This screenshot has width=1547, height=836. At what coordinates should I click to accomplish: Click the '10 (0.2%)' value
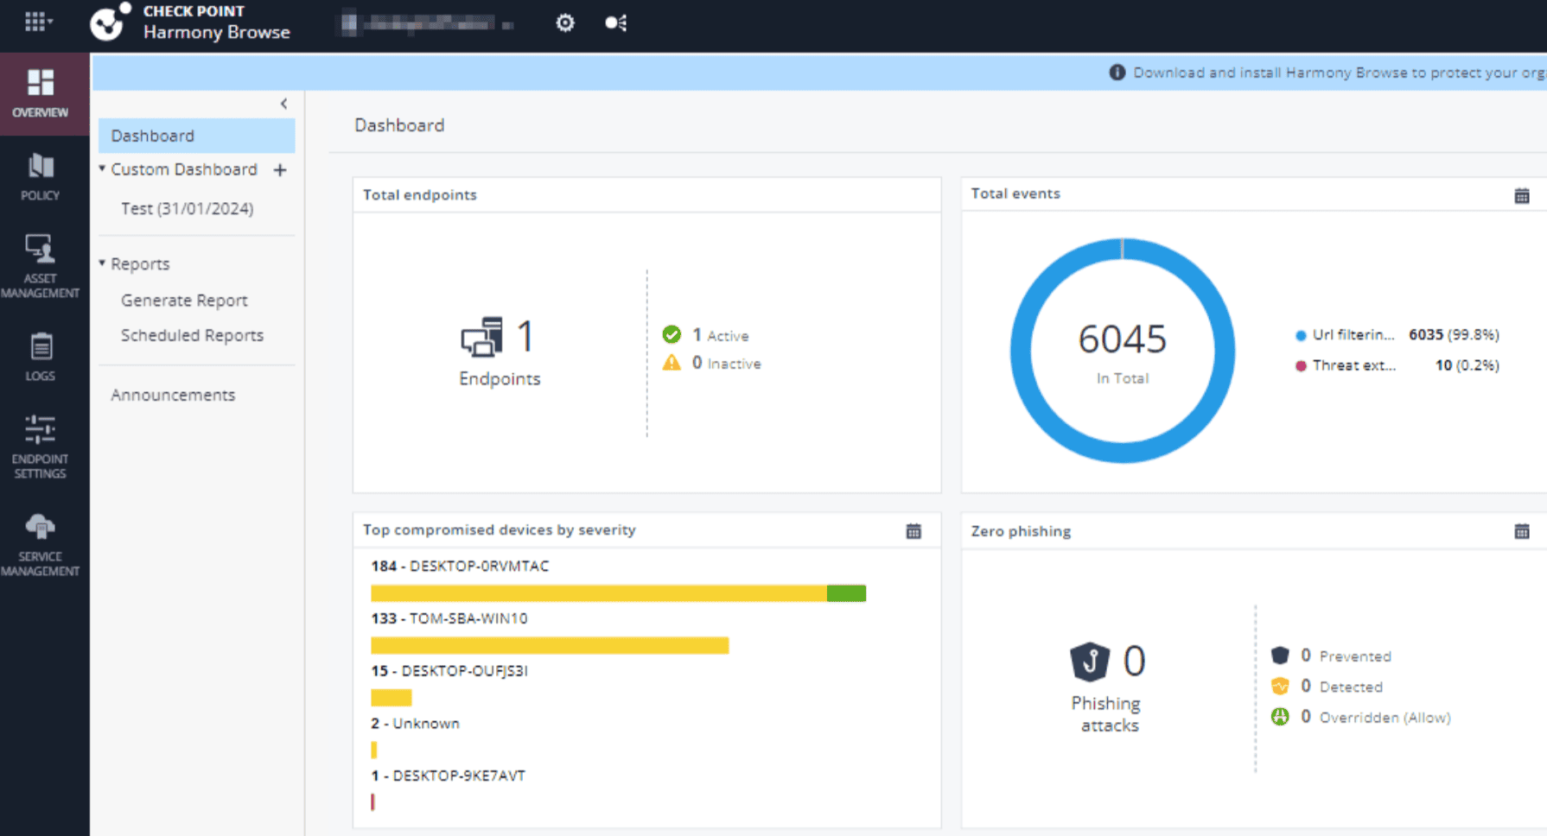click(1467, 365)
